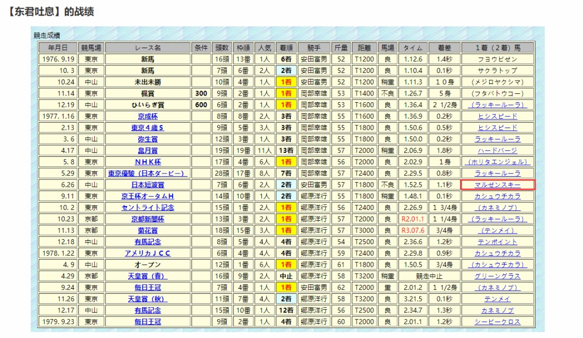The height and width of the screenshot is (338, 583).
Task: Open the ＮＨＫ杯 race link
Action: (x=147, y=162)
